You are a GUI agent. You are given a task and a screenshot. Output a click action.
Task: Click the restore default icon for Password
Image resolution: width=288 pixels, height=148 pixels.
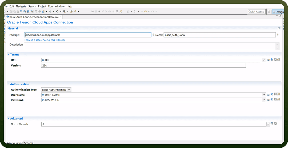[x=278, y=99]
